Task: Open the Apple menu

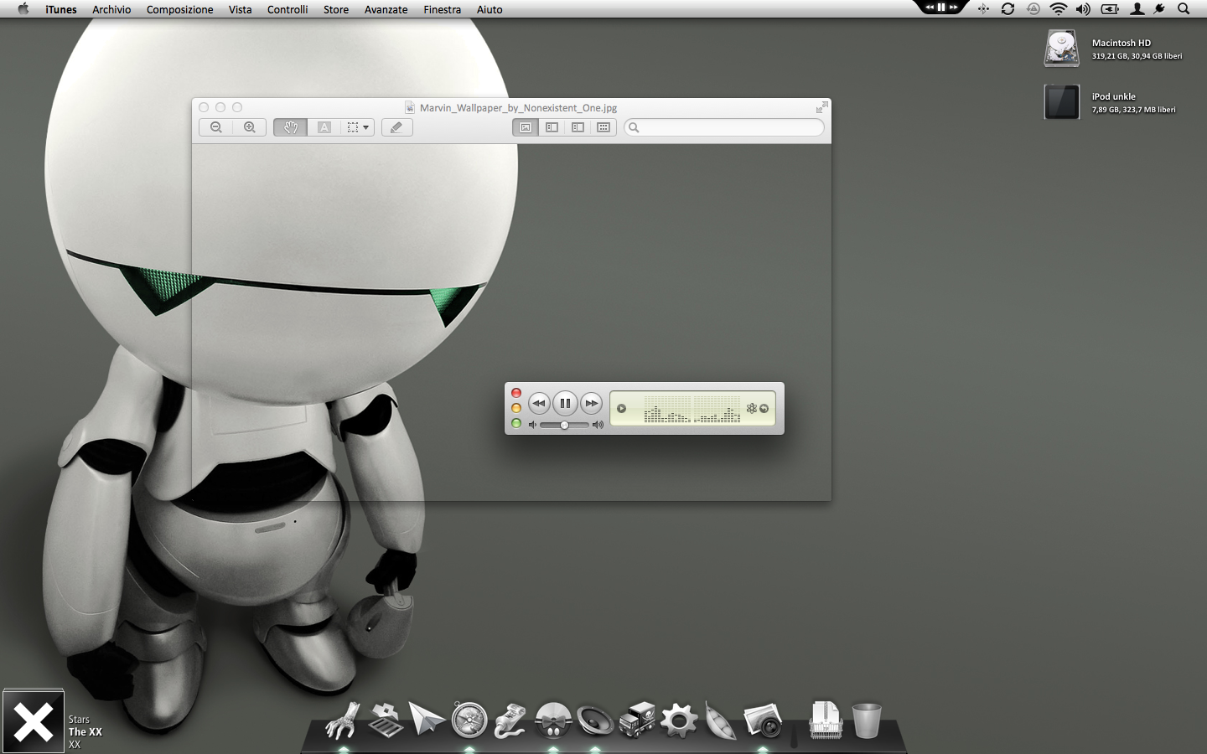Action: tap(23, 9)
